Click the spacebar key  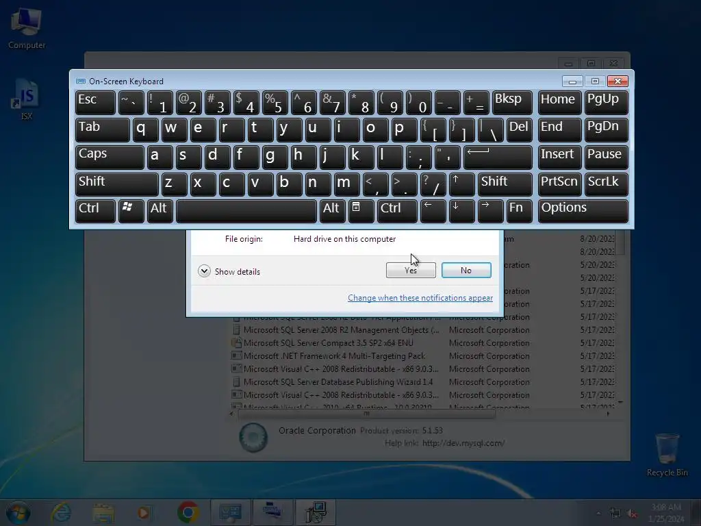click(x=246, y=211)
